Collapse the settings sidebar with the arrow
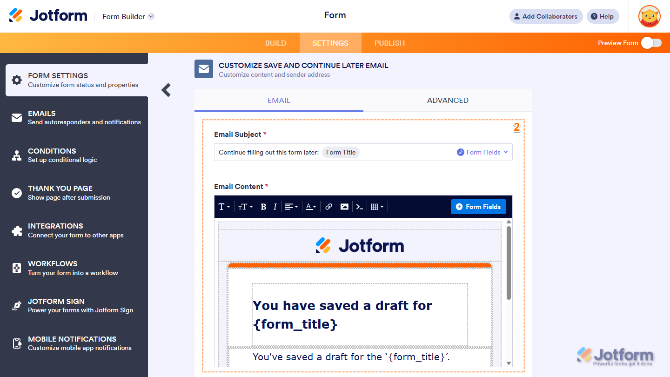 pos(166,90)
